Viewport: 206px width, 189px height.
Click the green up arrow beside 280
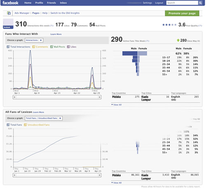[x=178, y=40]
